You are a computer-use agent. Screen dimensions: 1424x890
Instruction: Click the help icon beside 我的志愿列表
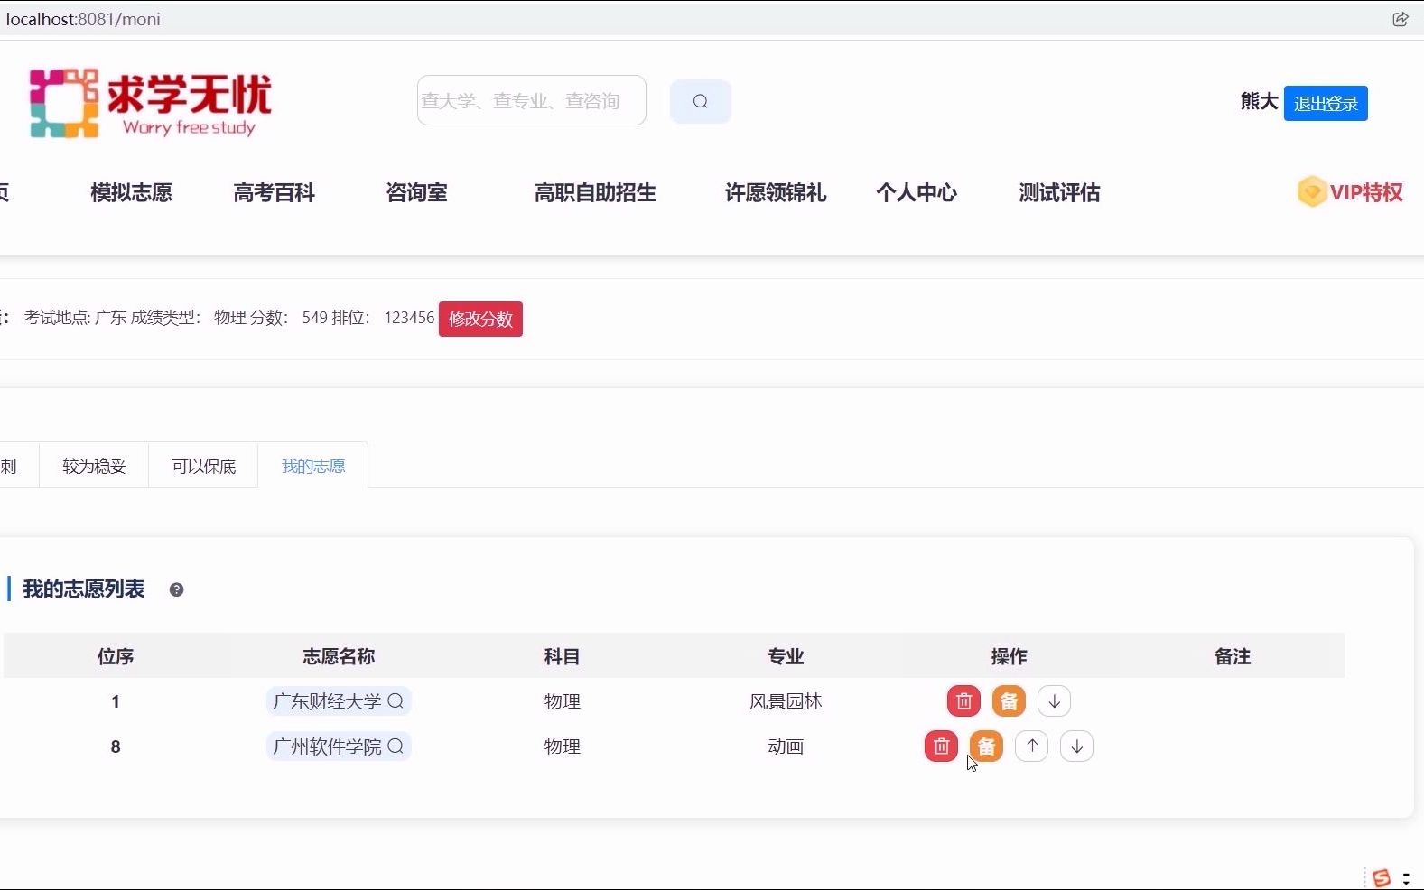[176, 589]
